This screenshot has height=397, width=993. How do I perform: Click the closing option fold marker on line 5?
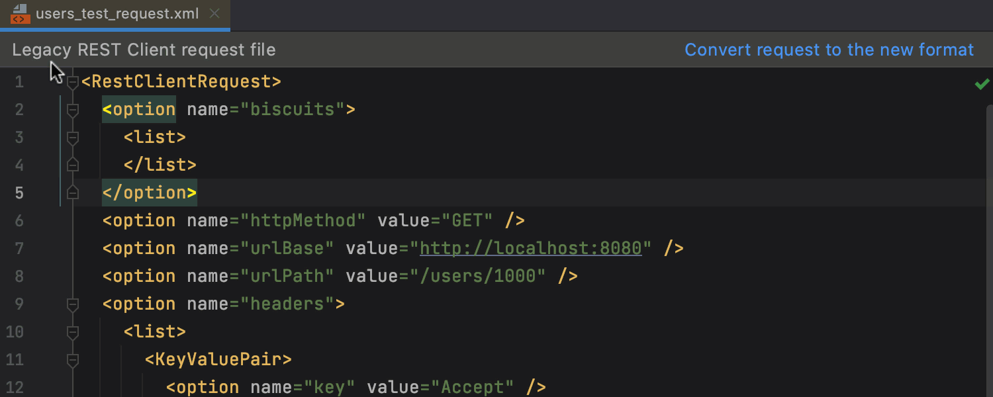(x=73, y=193)
